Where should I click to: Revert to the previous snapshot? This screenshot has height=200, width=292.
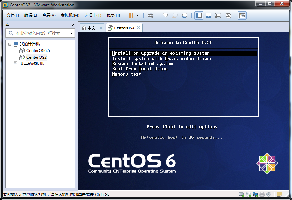pos(175,15)
